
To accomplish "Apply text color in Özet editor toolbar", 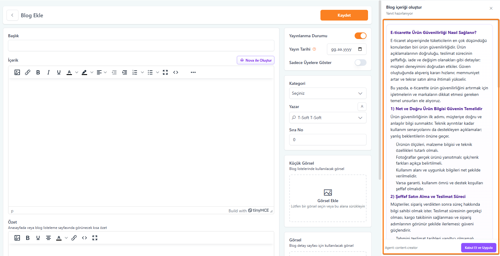I will (x=59, y=238).
